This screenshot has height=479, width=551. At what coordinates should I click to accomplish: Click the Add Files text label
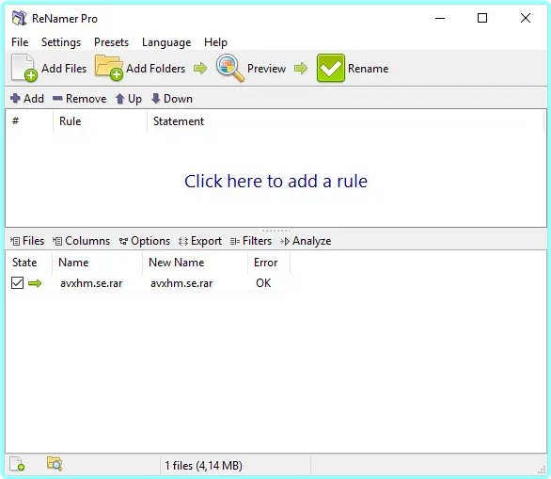pyautogui.click(x=64, y=69)
